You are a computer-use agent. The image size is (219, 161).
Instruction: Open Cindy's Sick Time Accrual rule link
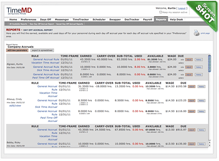(x=46, y=107)
